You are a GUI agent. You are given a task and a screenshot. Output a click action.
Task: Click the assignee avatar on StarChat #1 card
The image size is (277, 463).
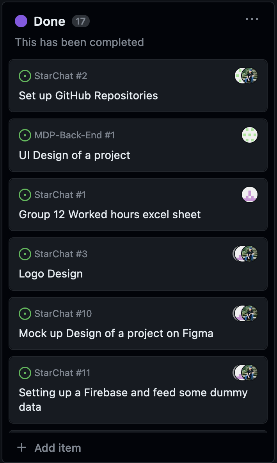click(250, 195)
